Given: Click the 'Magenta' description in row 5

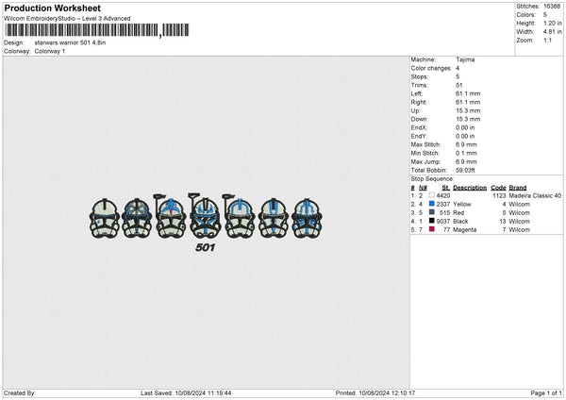Looking at the screenshot, I should click(x=464, y=229).
